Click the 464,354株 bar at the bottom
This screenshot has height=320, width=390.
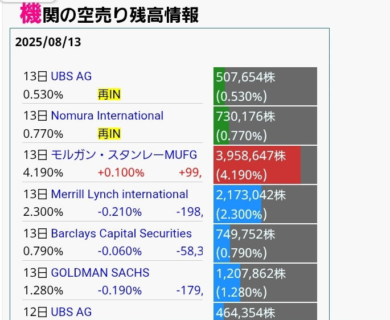(x=265, y=312)
